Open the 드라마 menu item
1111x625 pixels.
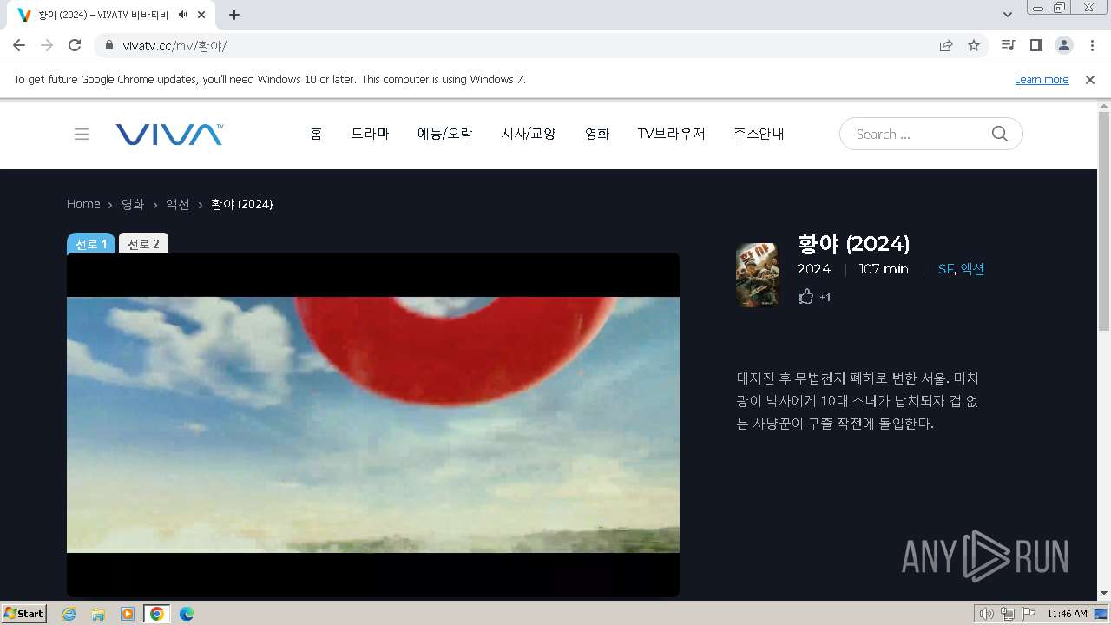click(370, 134)
